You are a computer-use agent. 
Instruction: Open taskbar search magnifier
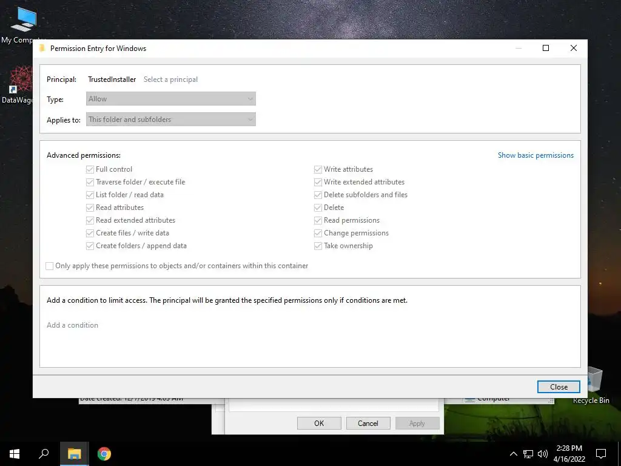44,454
